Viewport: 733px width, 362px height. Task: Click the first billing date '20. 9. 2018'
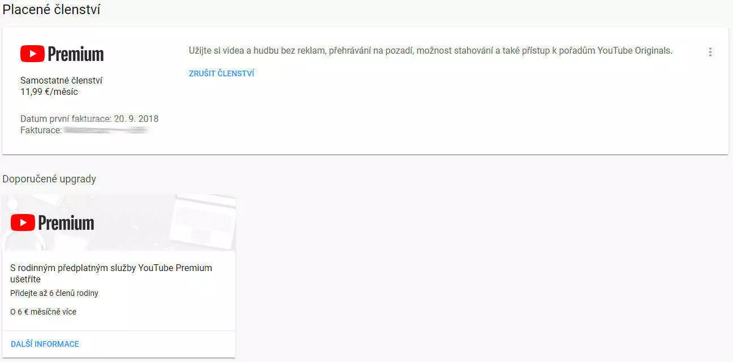tap(136, 119)
